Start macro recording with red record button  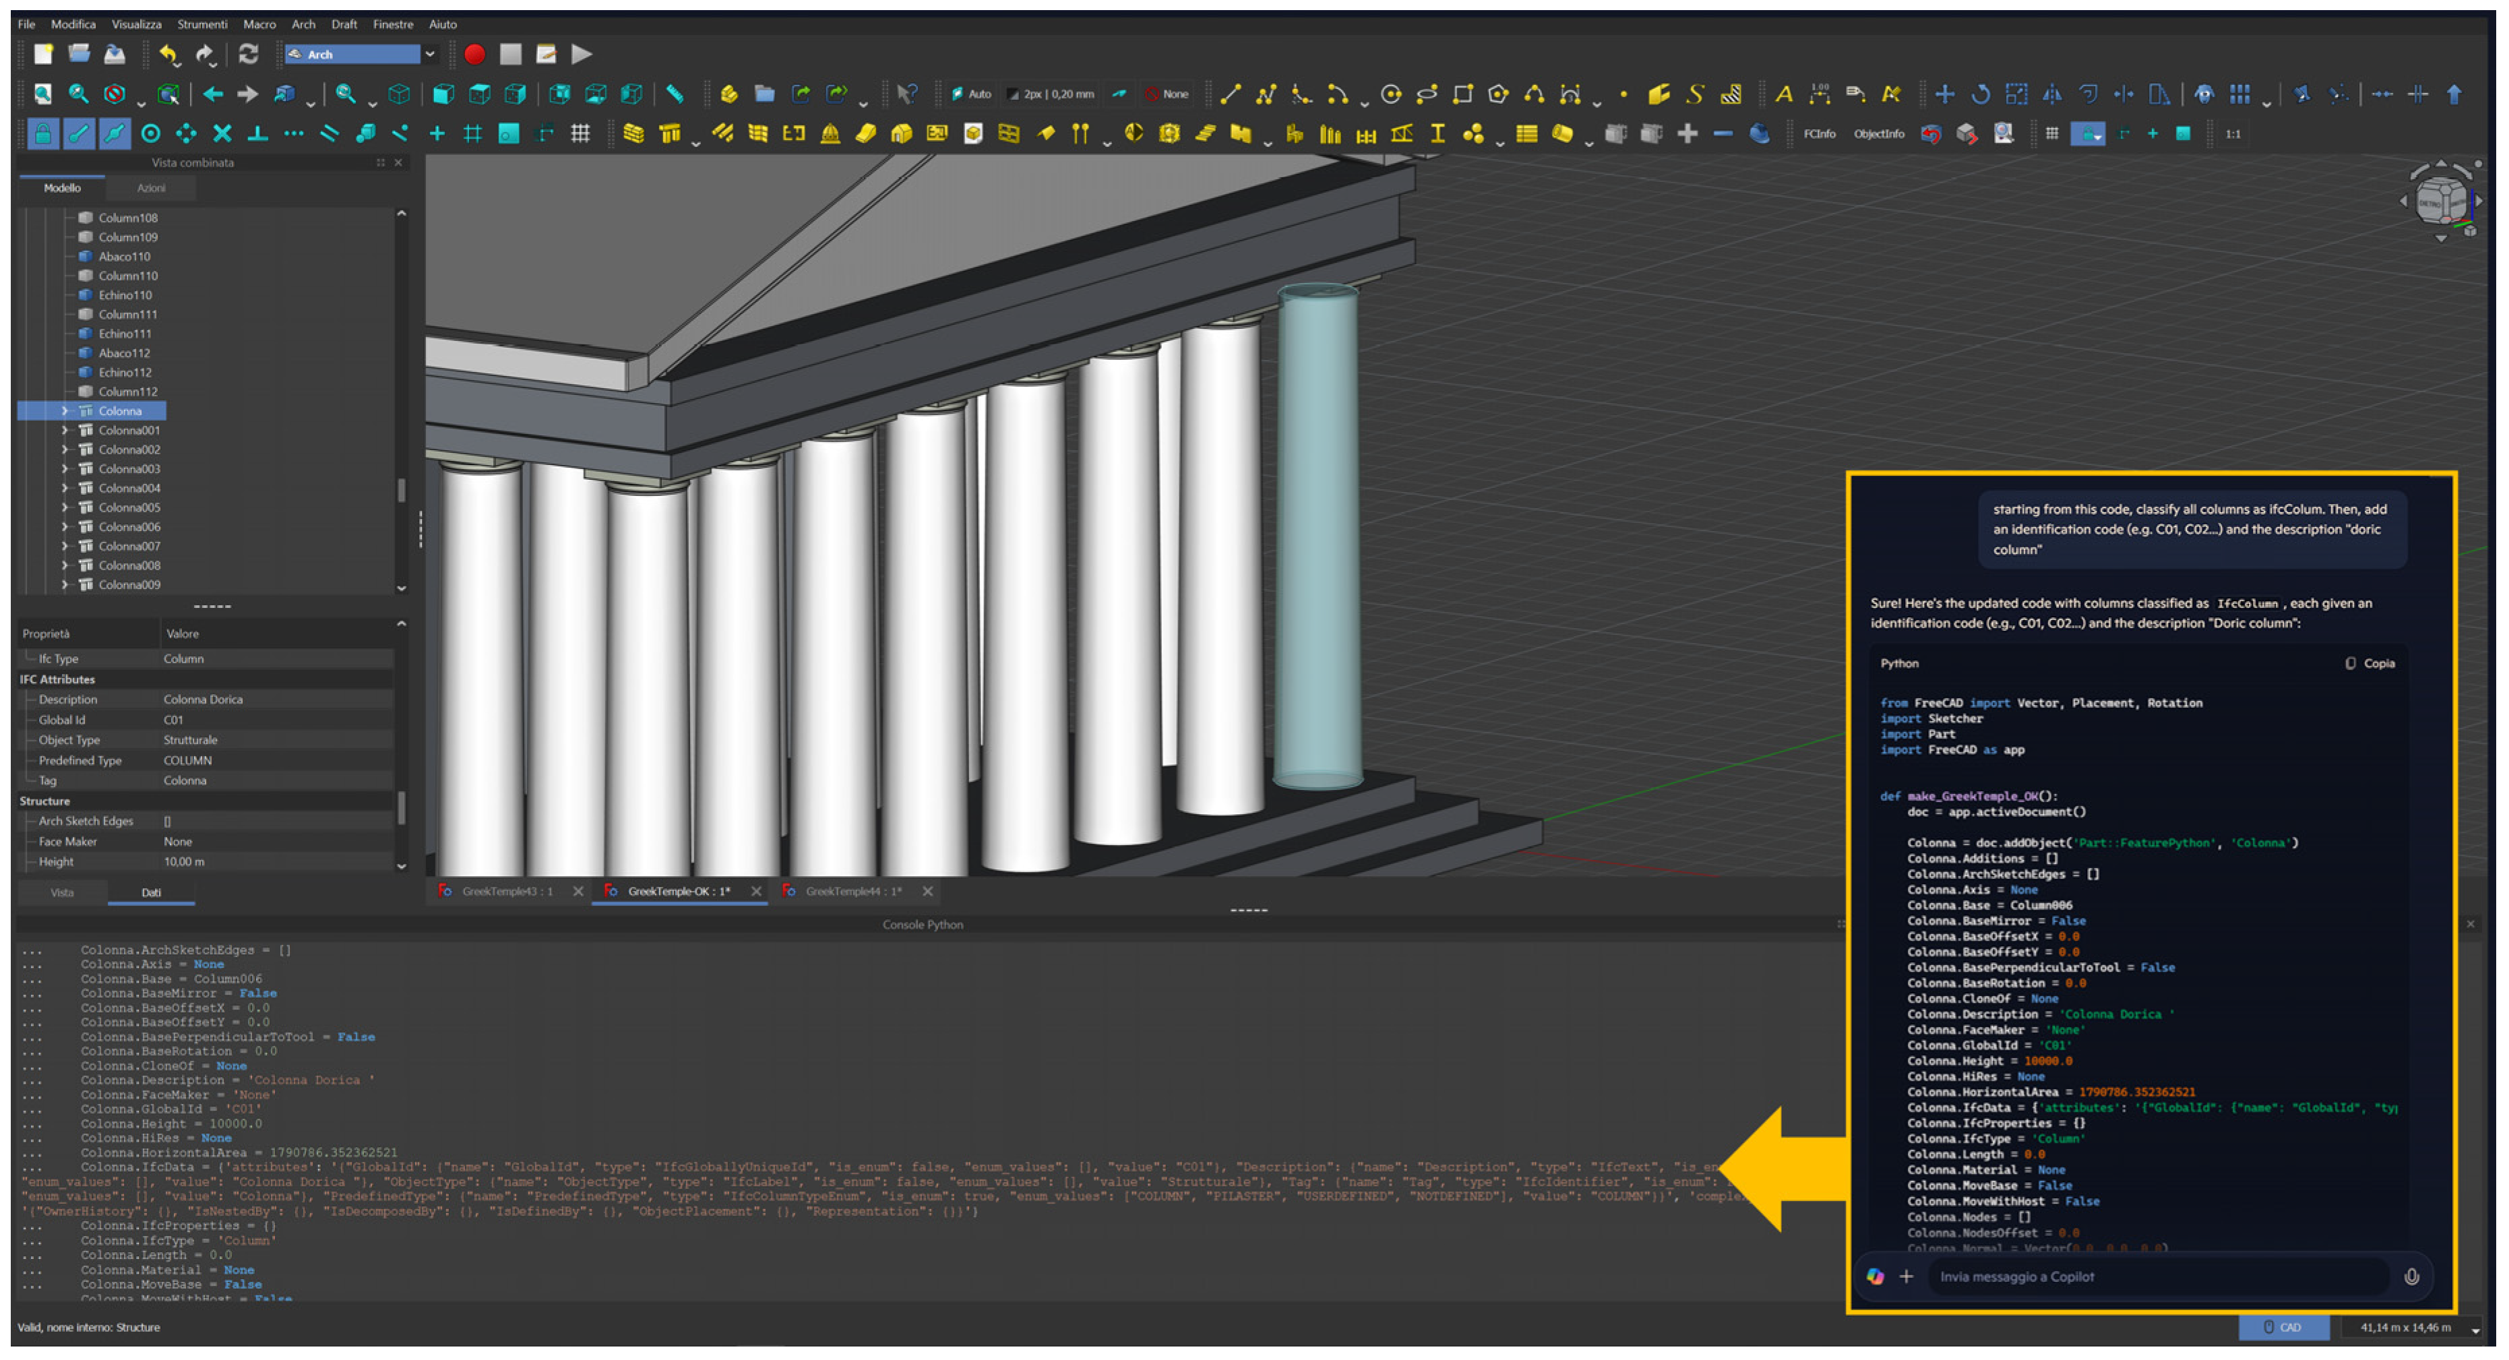(x=474, y=55)
